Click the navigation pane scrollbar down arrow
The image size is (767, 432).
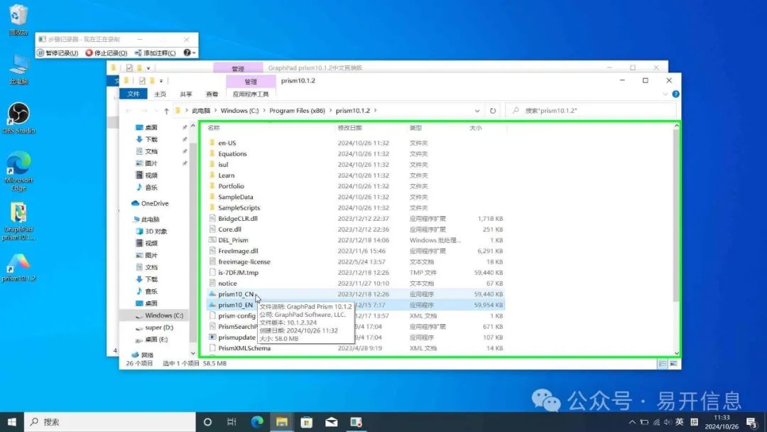click(192, 353)
